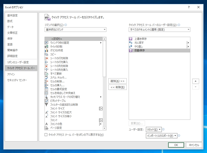Click the セルを結合して中央揃え icon
The width and height of the screenshot is (207, 153).
click(x=47, y=93)
